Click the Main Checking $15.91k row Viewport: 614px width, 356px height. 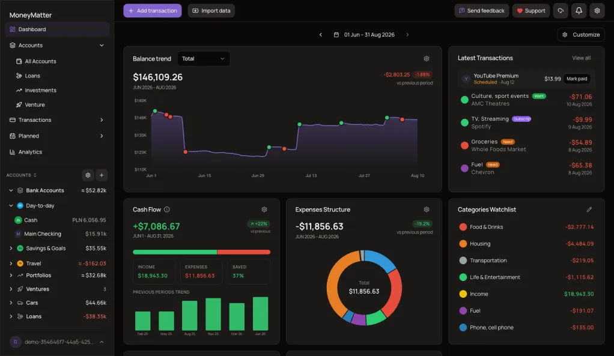59,234
